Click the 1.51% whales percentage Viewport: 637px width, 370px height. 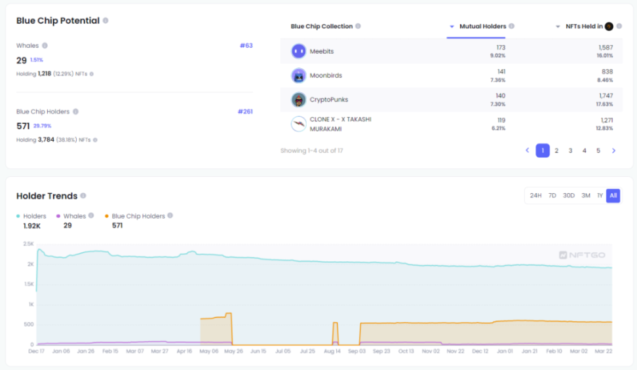pyautogui.click(x=37, y=60)
